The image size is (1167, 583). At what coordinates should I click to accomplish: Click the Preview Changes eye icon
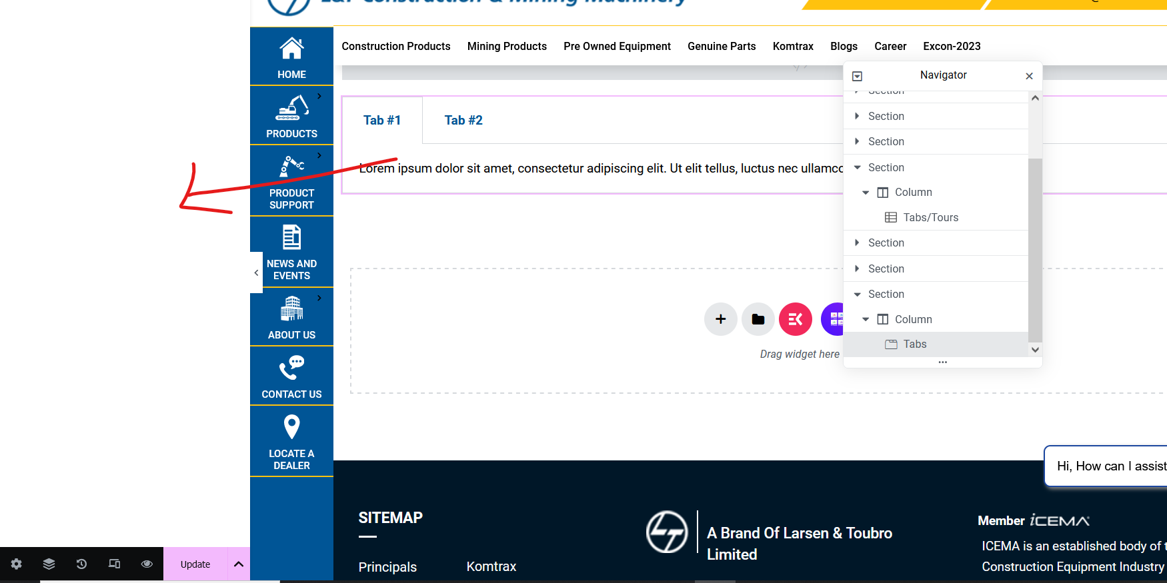(x=147, y=564)
